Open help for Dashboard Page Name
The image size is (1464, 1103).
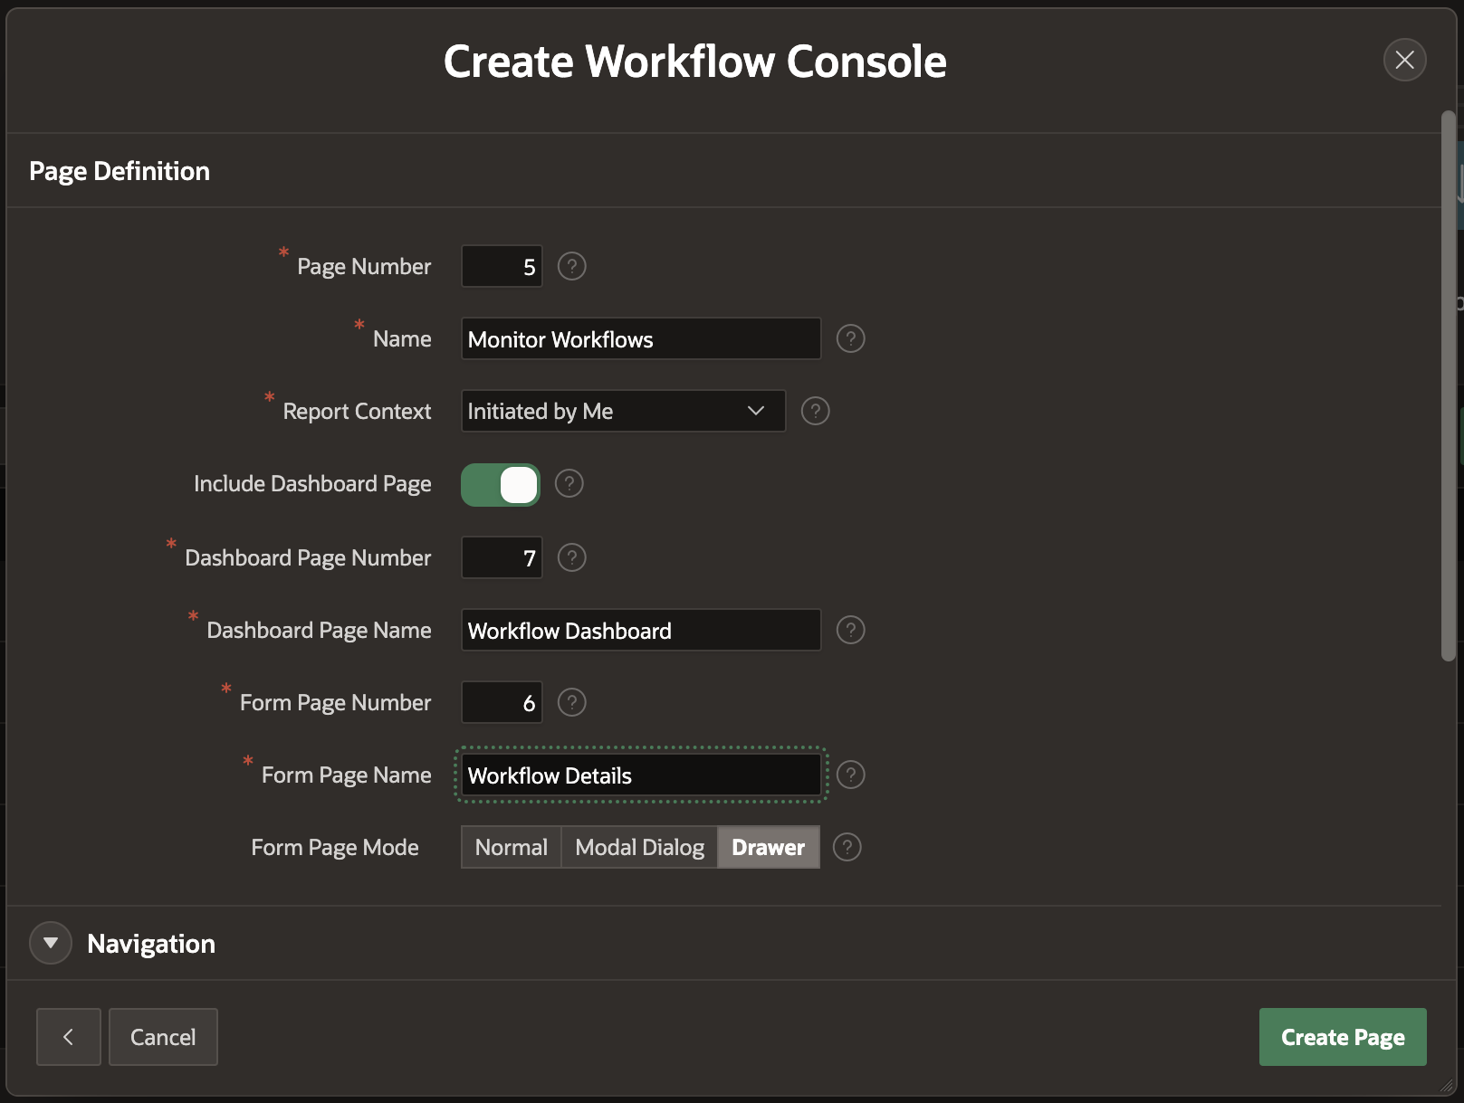click(x=850, y=630)
